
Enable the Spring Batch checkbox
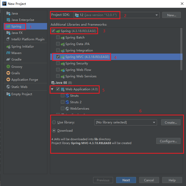58,37
